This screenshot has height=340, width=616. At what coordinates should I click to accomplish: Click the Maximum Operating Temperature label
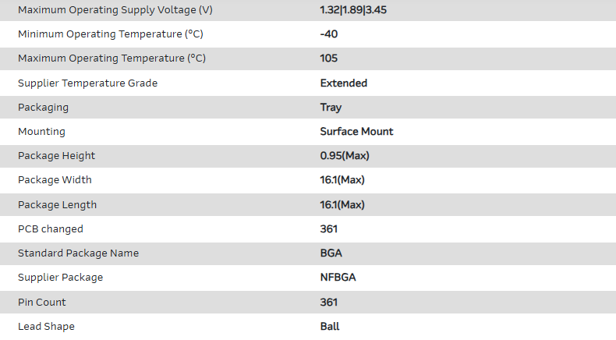[x=112, y=58]
